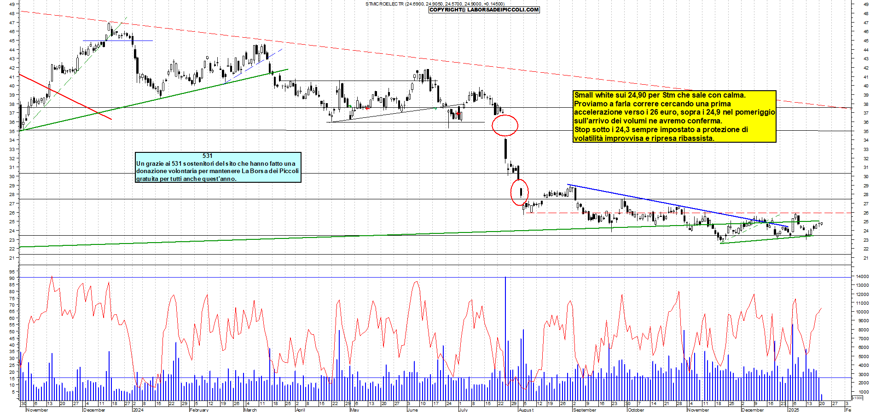The height and width of the screenshot is (412, 870).
Task: Click the 50 oscillator scale value
Action: point(12,331)
